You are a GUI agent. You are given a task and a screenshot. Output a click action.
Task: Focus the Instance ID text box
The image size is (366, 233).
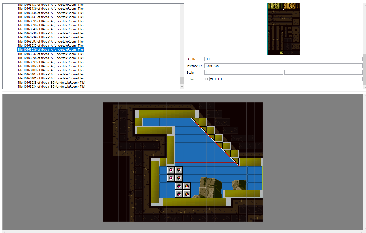click(283, 66)
